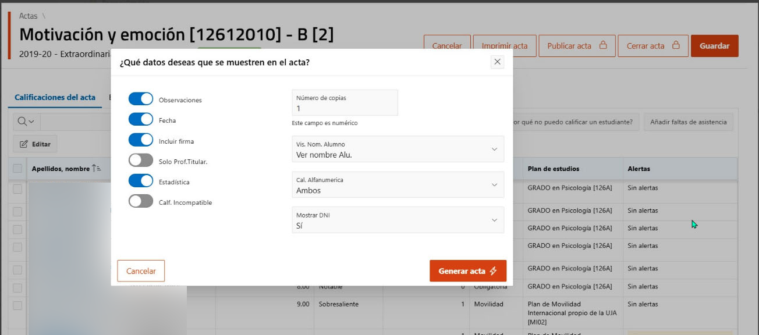Open the Cal. Alfanumerica dropdown

398,184
